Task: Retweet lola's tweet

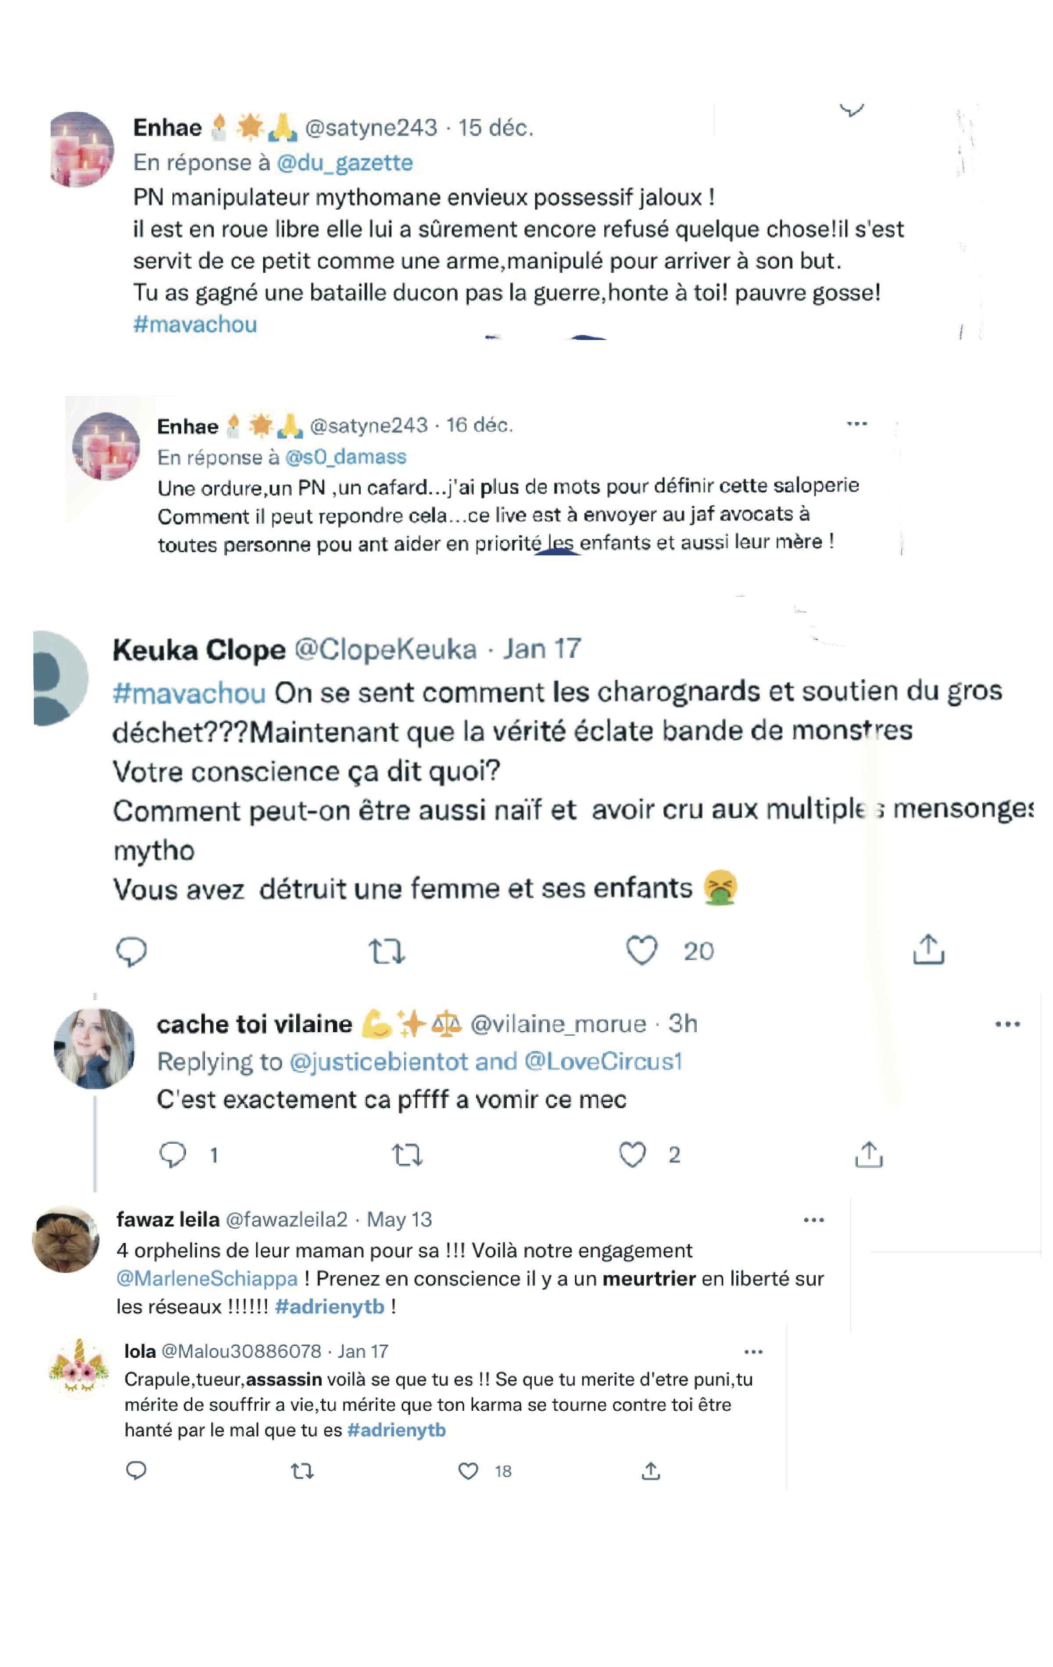Action: point(302,1471)
